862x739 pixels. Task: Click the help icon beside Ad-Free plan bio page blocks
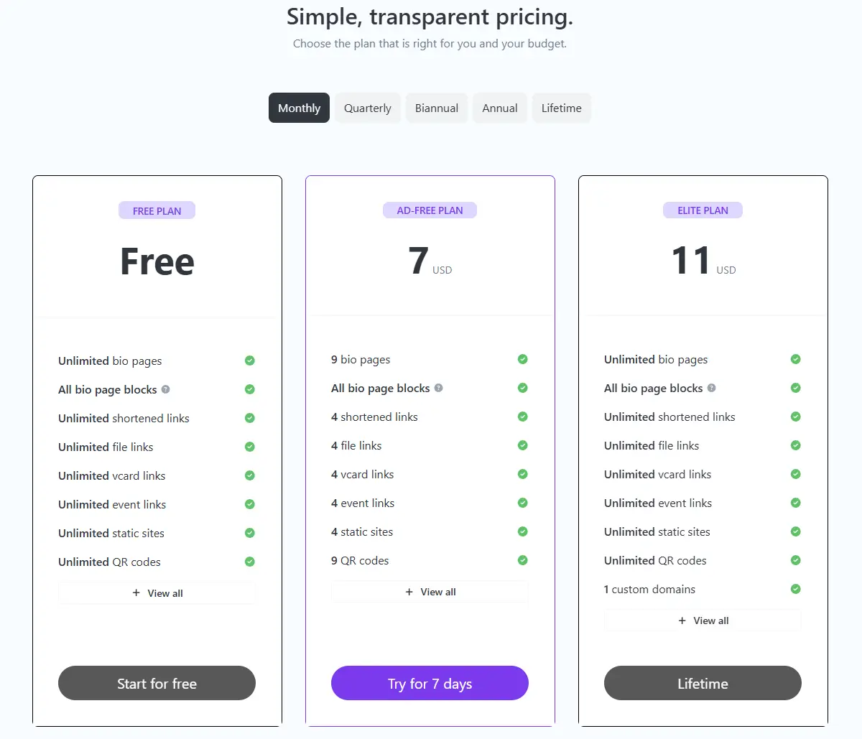[439, 388]
